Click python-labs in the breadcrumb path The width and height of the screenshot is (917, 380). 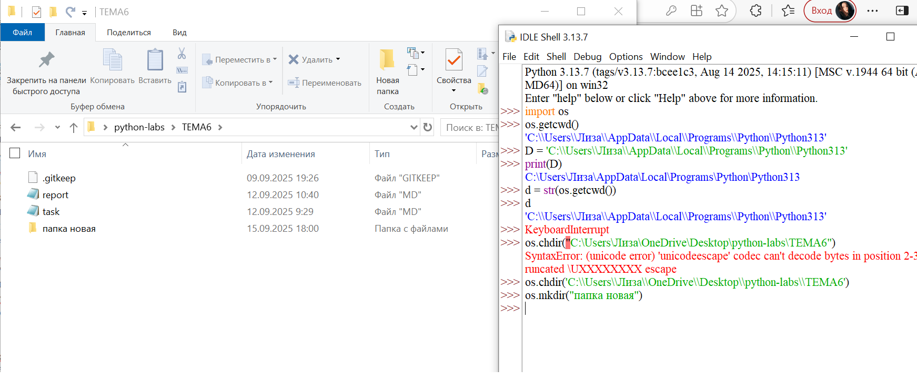[139, 127]
